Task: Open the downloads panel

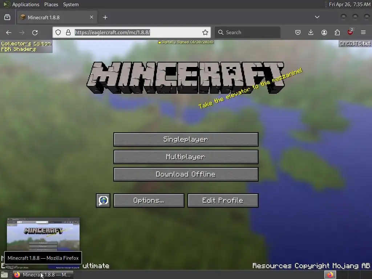Action: pos(311,32)
